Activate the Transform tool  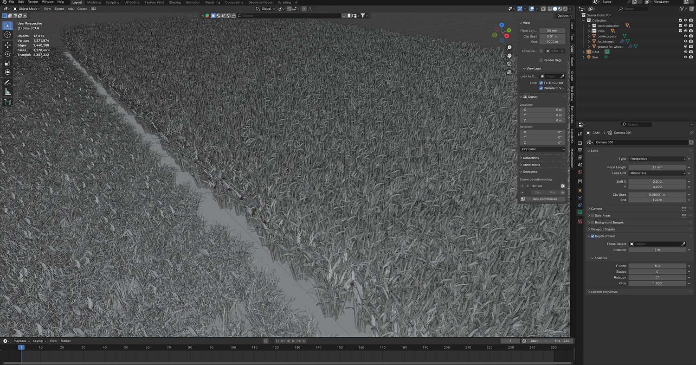coord(7,72)
